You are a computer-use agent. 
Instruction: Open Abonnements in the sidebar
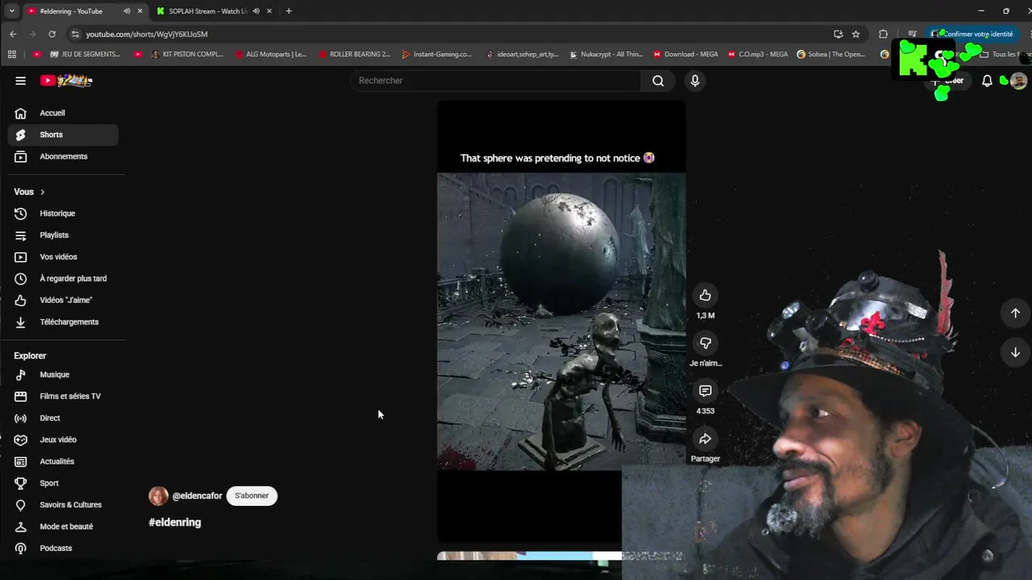click(63, 156)
